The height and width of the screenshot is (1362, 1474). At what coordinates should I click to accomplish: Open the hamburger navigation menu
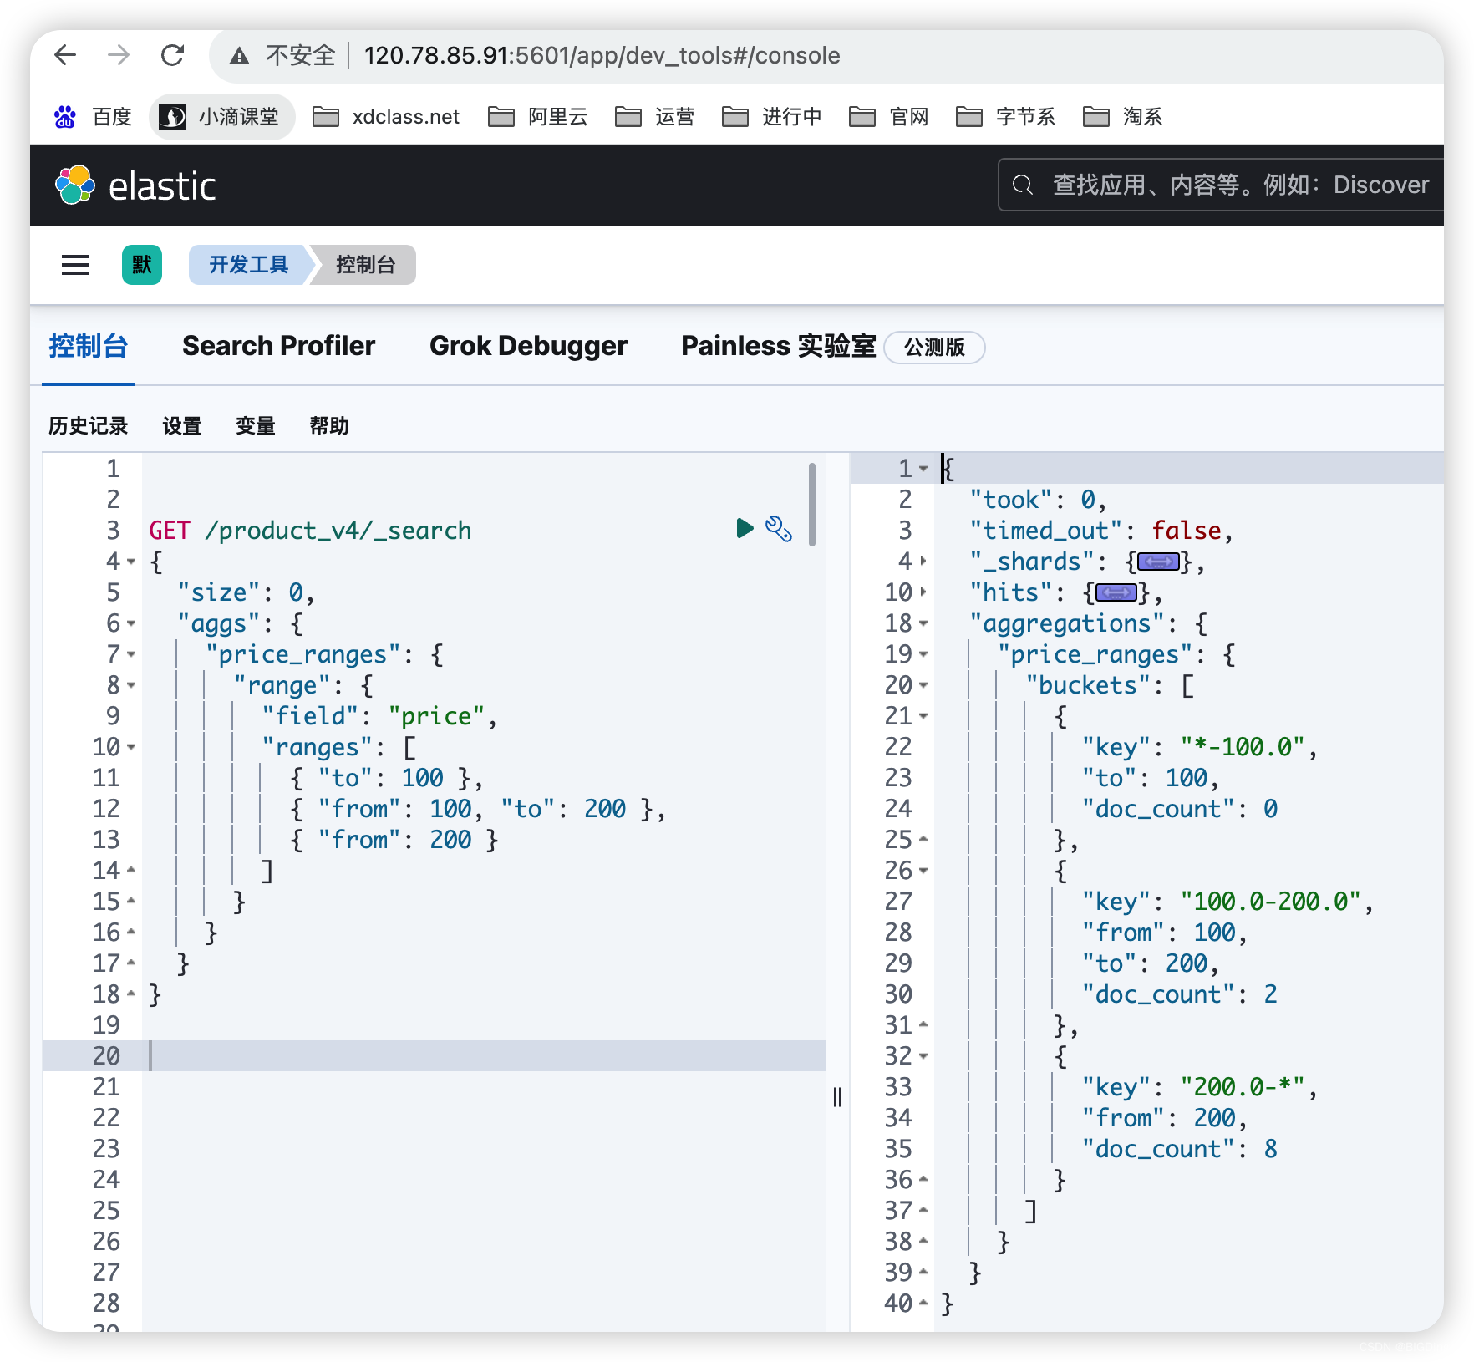click(75, 265)
